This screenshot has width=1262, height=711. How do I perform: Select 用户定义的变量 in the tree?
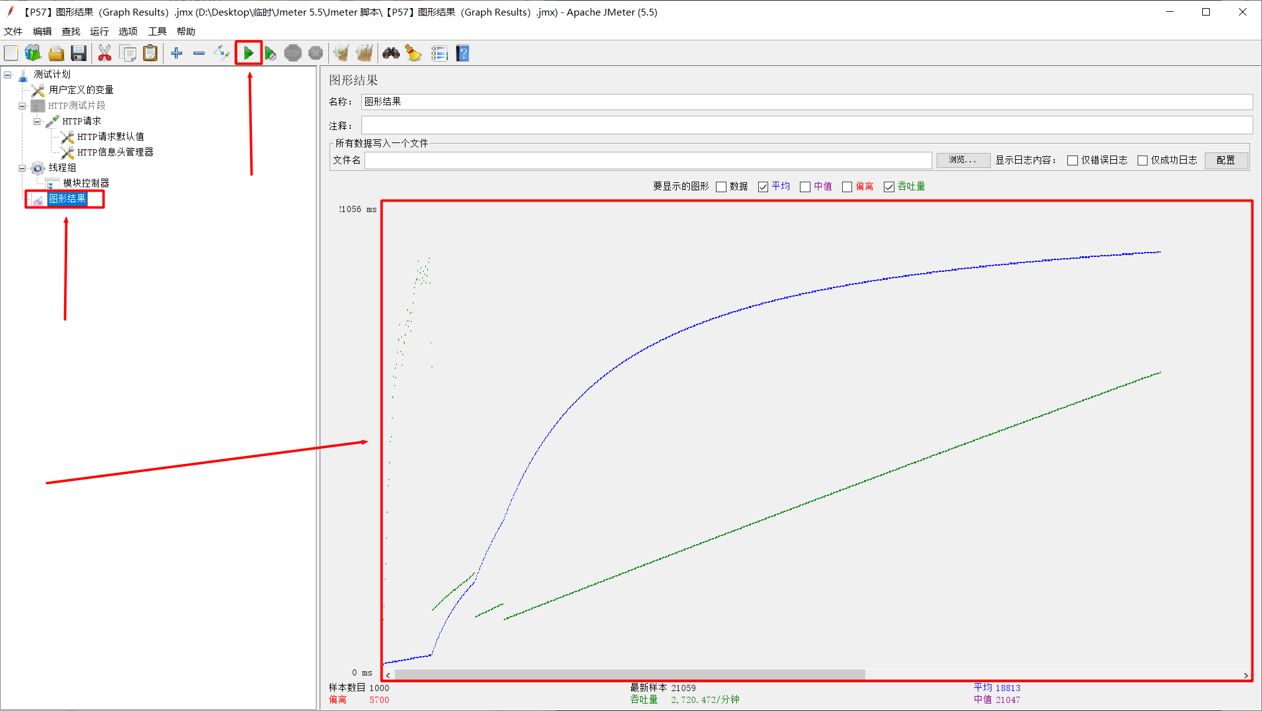coord(81,90)
